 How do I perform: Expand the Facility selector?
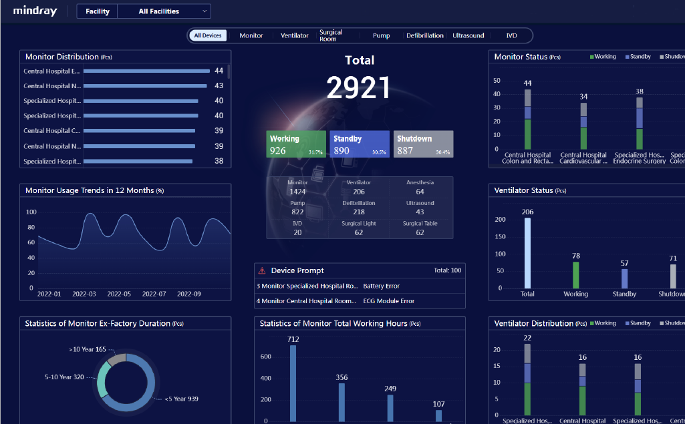pyautogui.click(x=96, y=11)
